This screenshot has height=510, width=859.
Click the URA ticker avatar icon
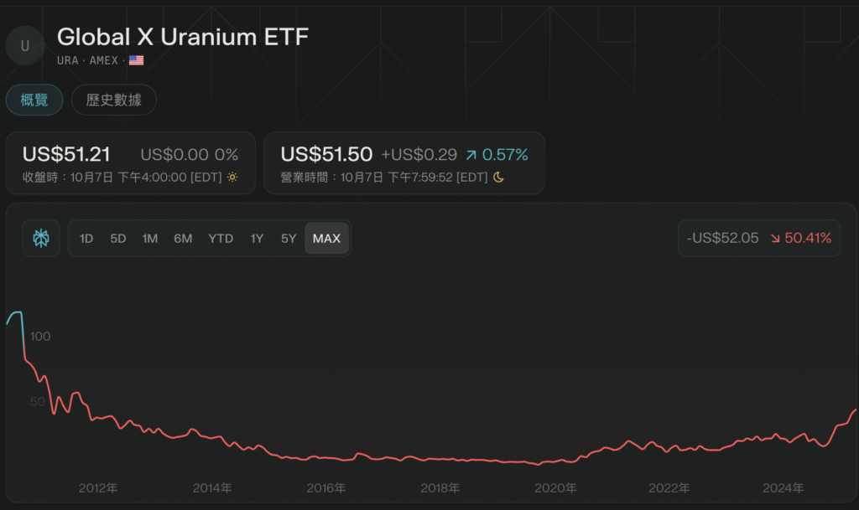24,46
